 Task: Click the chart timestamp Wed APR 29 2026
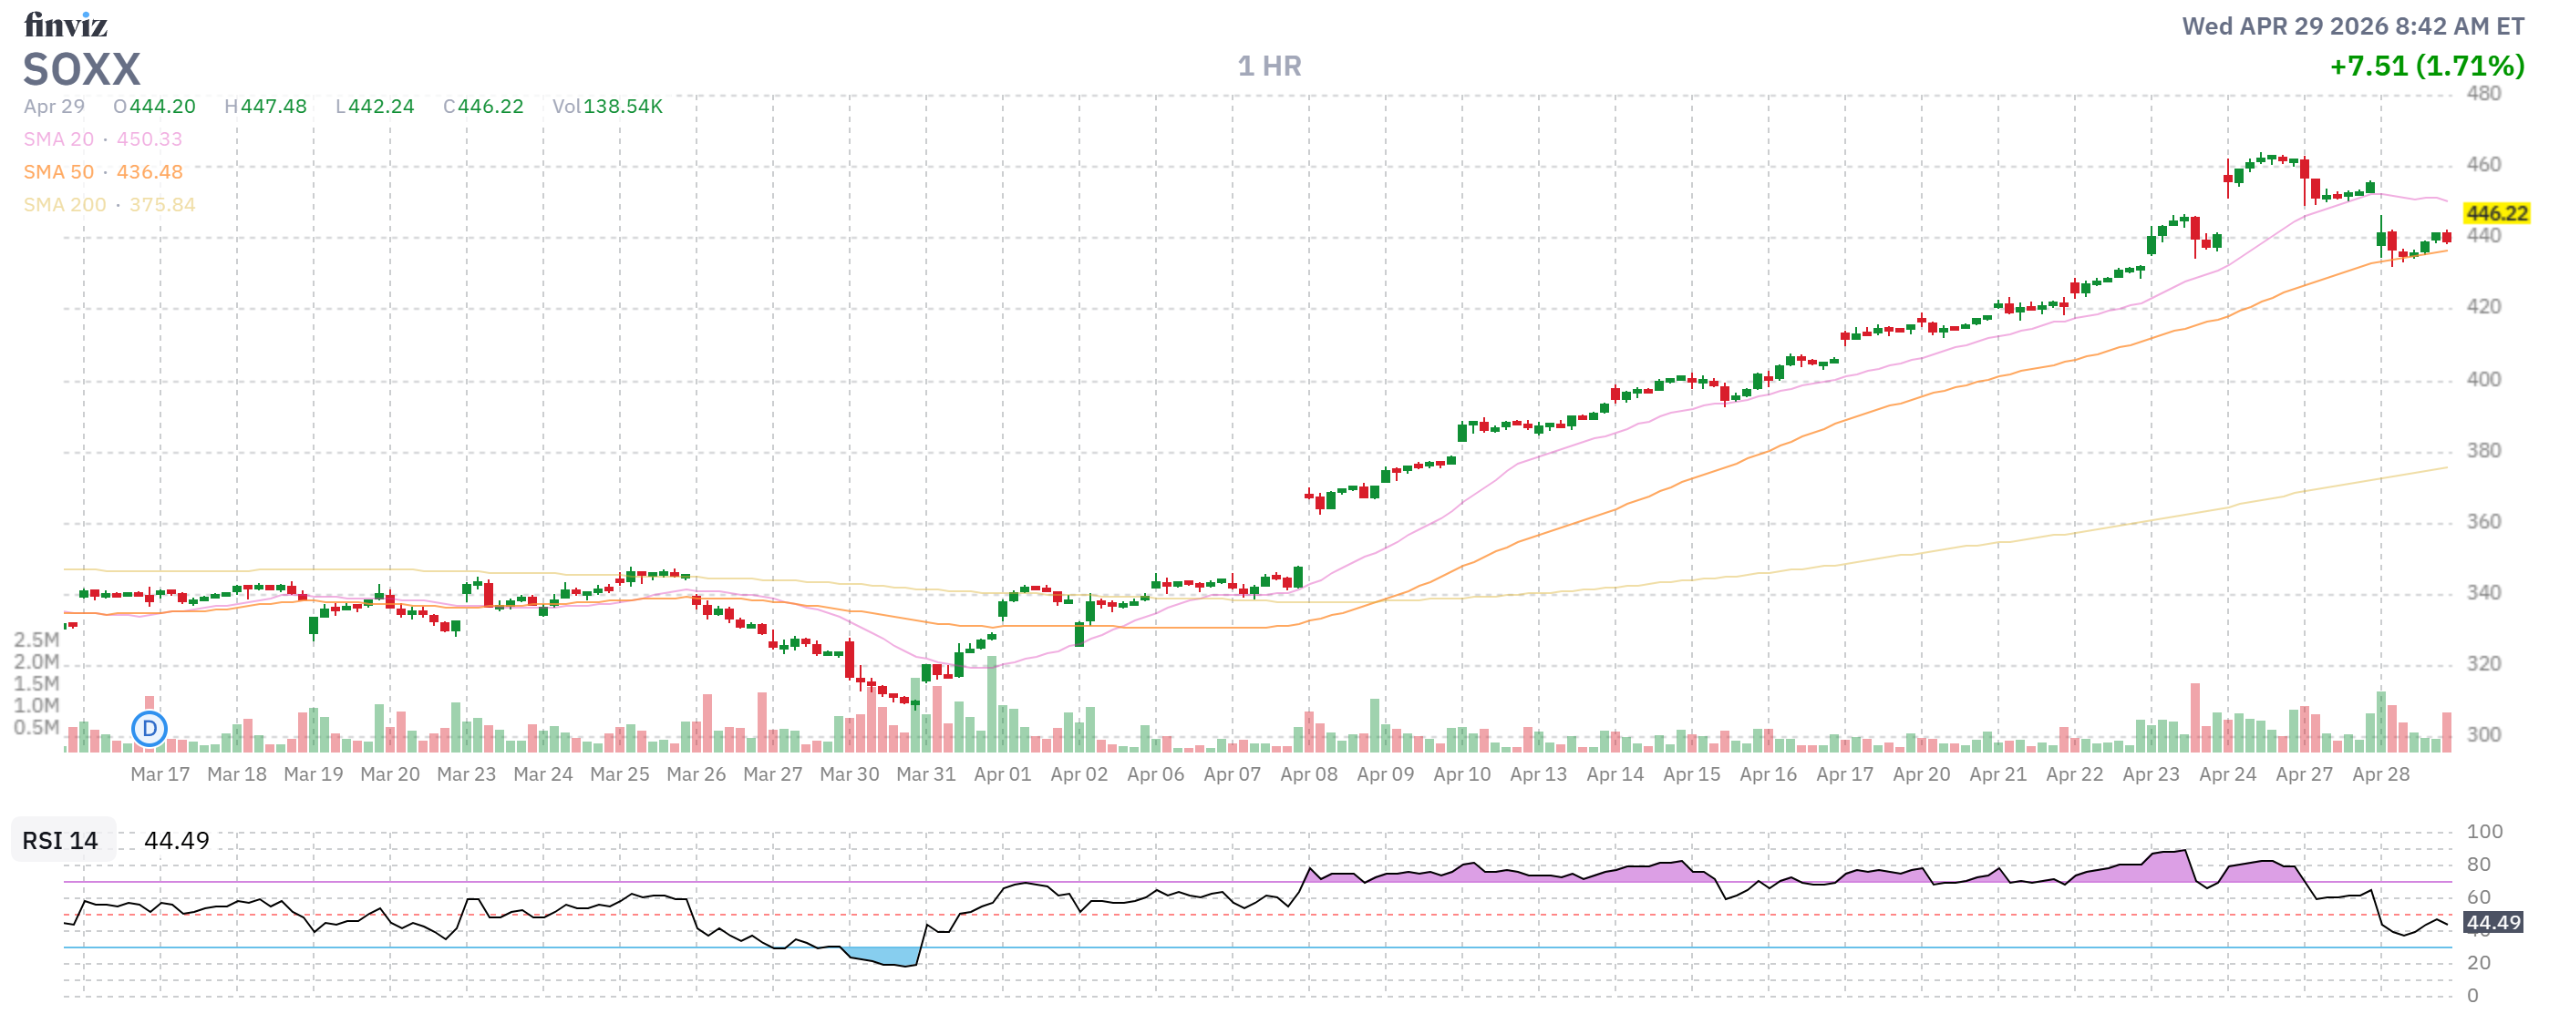point(2353,26)
